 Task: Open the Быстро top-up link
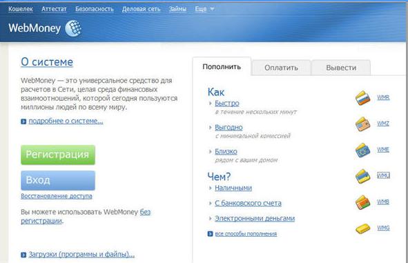tap(227, 104)
